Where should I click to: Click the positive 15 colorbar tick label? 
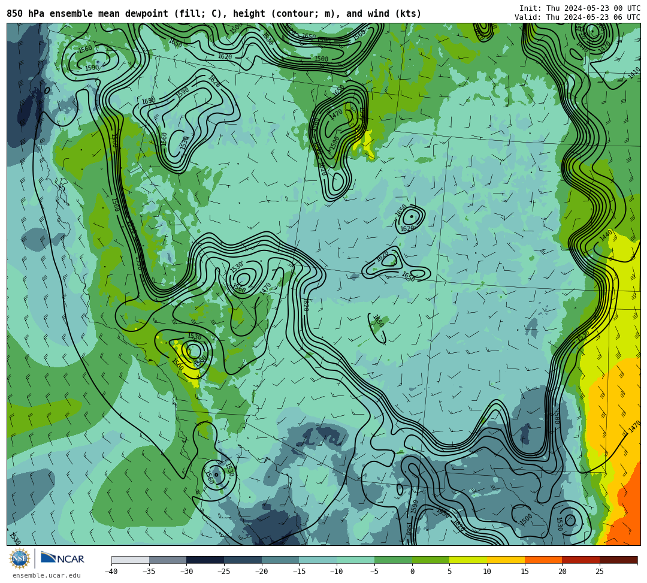pyautogui.click(x=525, y=572)
